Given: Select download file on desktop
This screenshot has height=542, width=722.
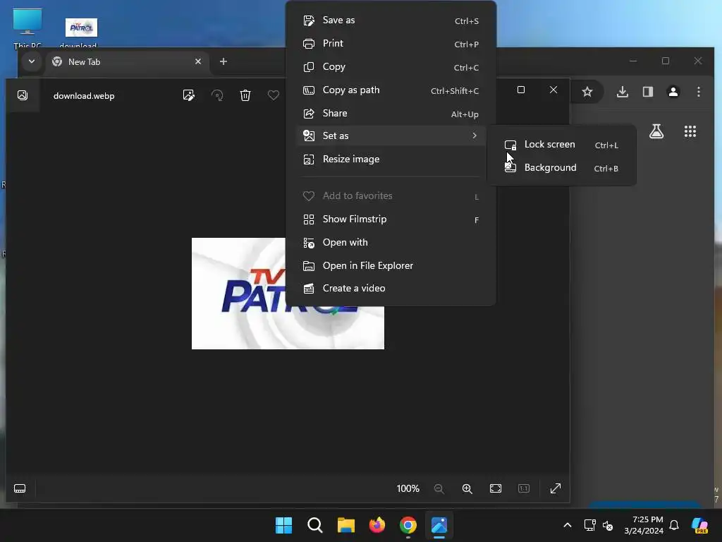Looking at the screenshot, I should [x=80, y=32].
